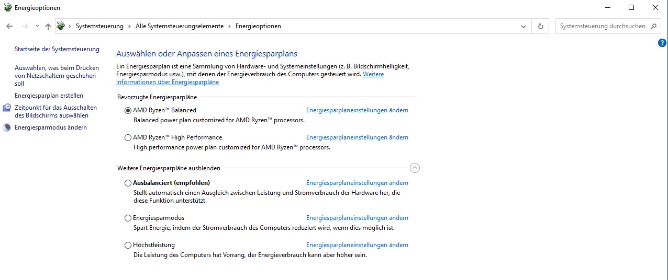Change settings for Höchstleistung plan
668x280 pixels.
357,245
